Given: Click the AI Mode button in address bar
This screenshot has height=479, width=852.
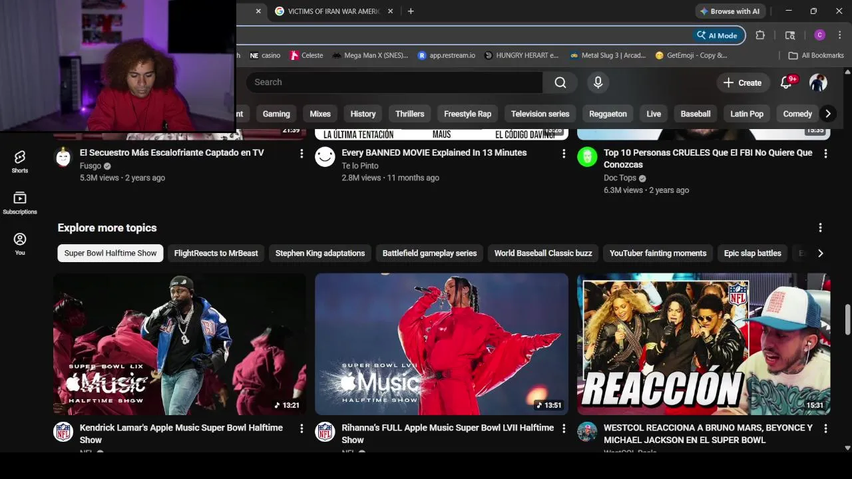Looking at the screenshot, I should click(718, 35).
